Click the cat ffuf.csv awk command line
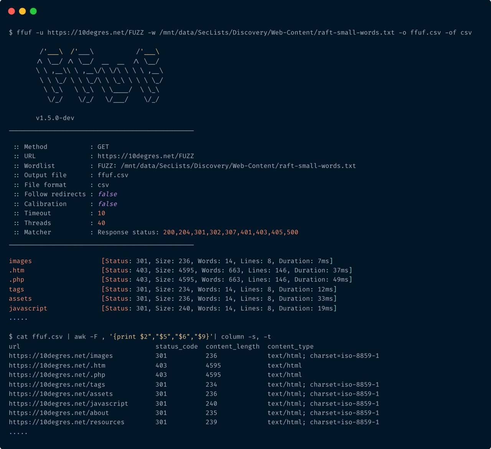The height and width of the screenshot is (449, 491). (140, 337)
